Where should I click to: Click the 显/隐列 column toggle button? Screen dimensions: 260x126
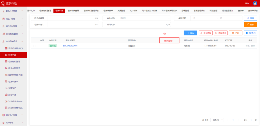[x=250, y=33]
